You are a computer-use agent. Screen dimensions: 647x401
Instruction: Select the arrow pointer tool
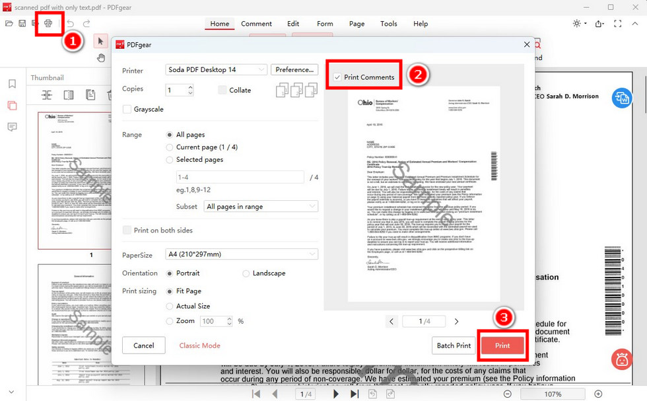pos(100,42)
